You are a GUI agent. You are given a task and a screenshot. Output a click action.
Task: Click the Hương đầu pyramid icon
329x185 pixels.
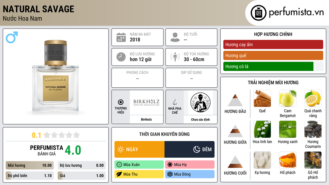pos(235,100)
